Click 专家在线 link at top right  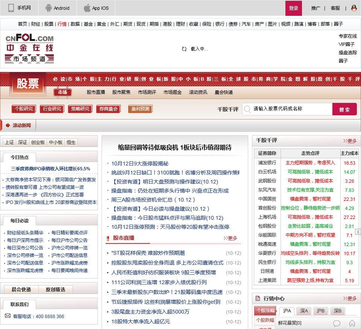(x=347, y=36)
